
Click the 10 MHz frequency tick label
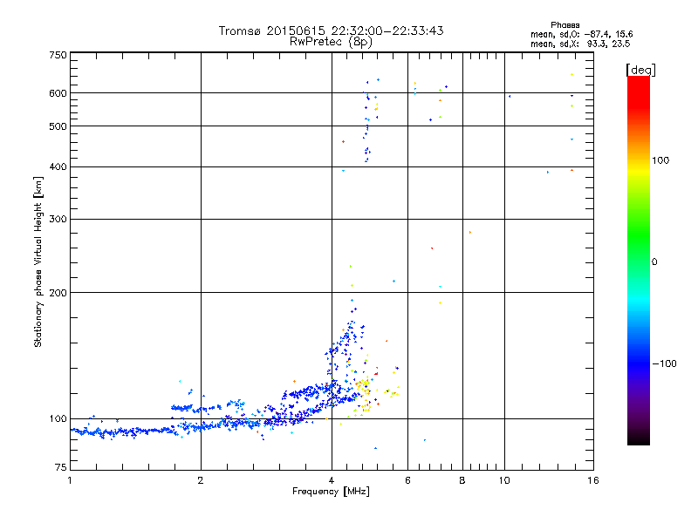[504, 480]
